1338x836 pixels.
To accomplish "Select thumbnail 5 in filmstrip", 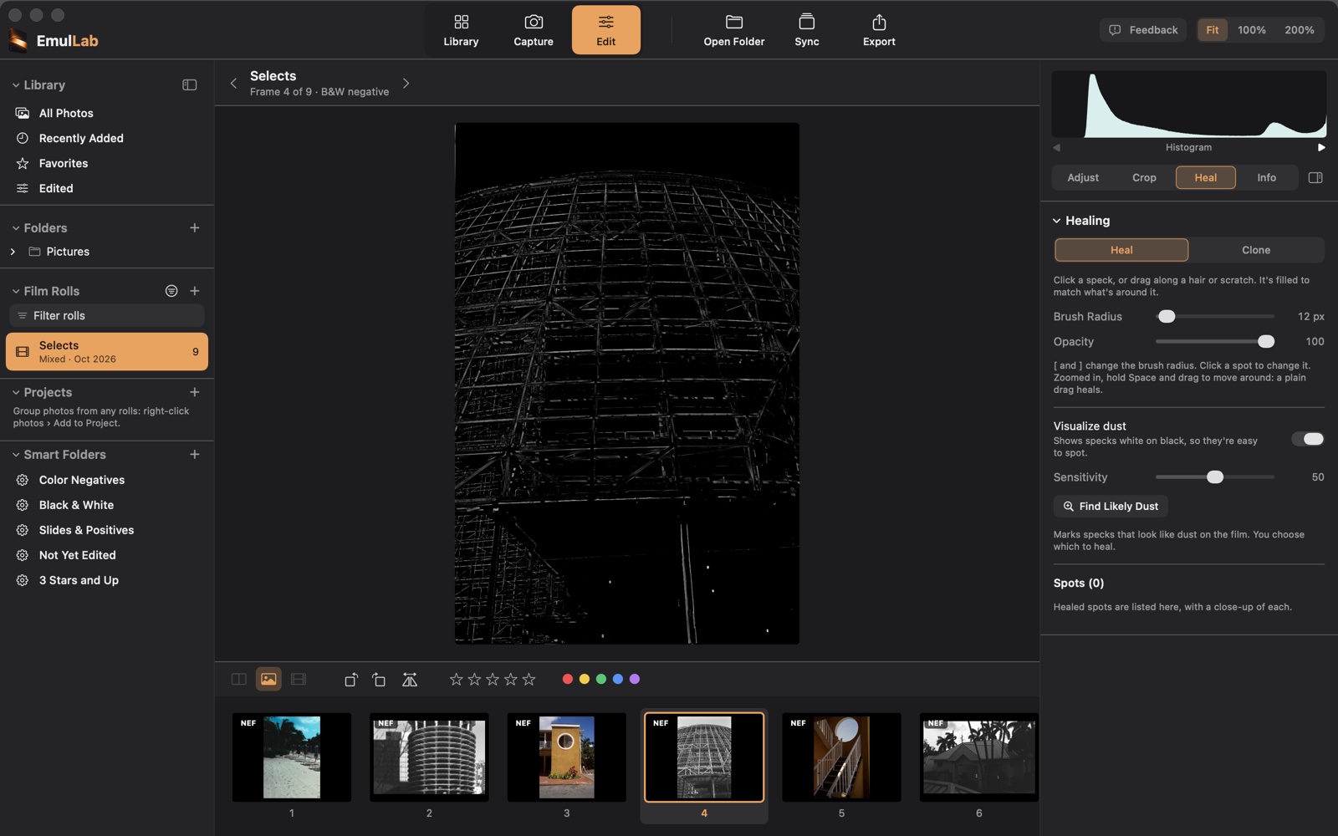I will click(841, 757).
